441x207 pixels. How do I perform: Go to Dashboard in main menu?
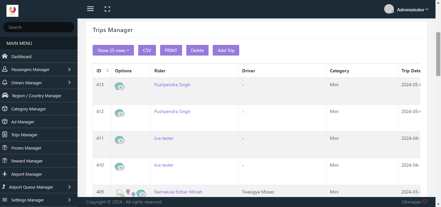click(39, 57)
